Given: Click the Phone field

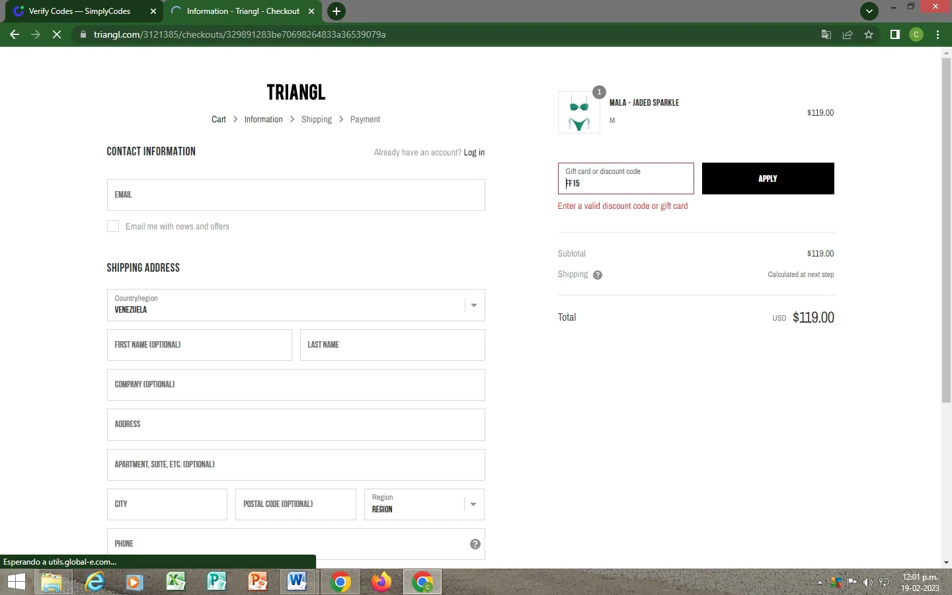Looking at the screenshot, I should coord(296,544).
